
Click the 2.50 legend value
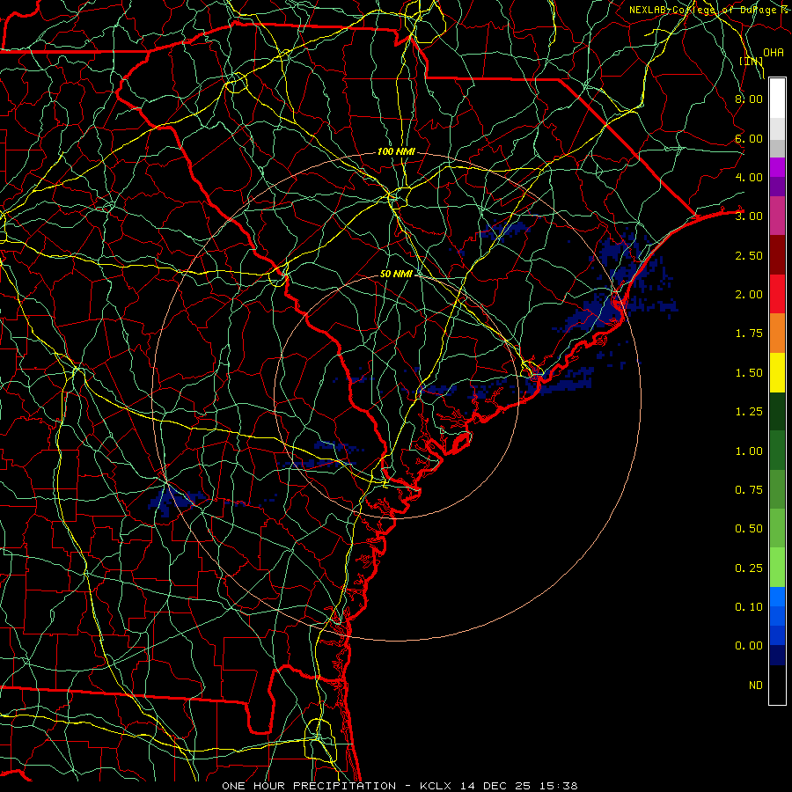tap(749, 255)
